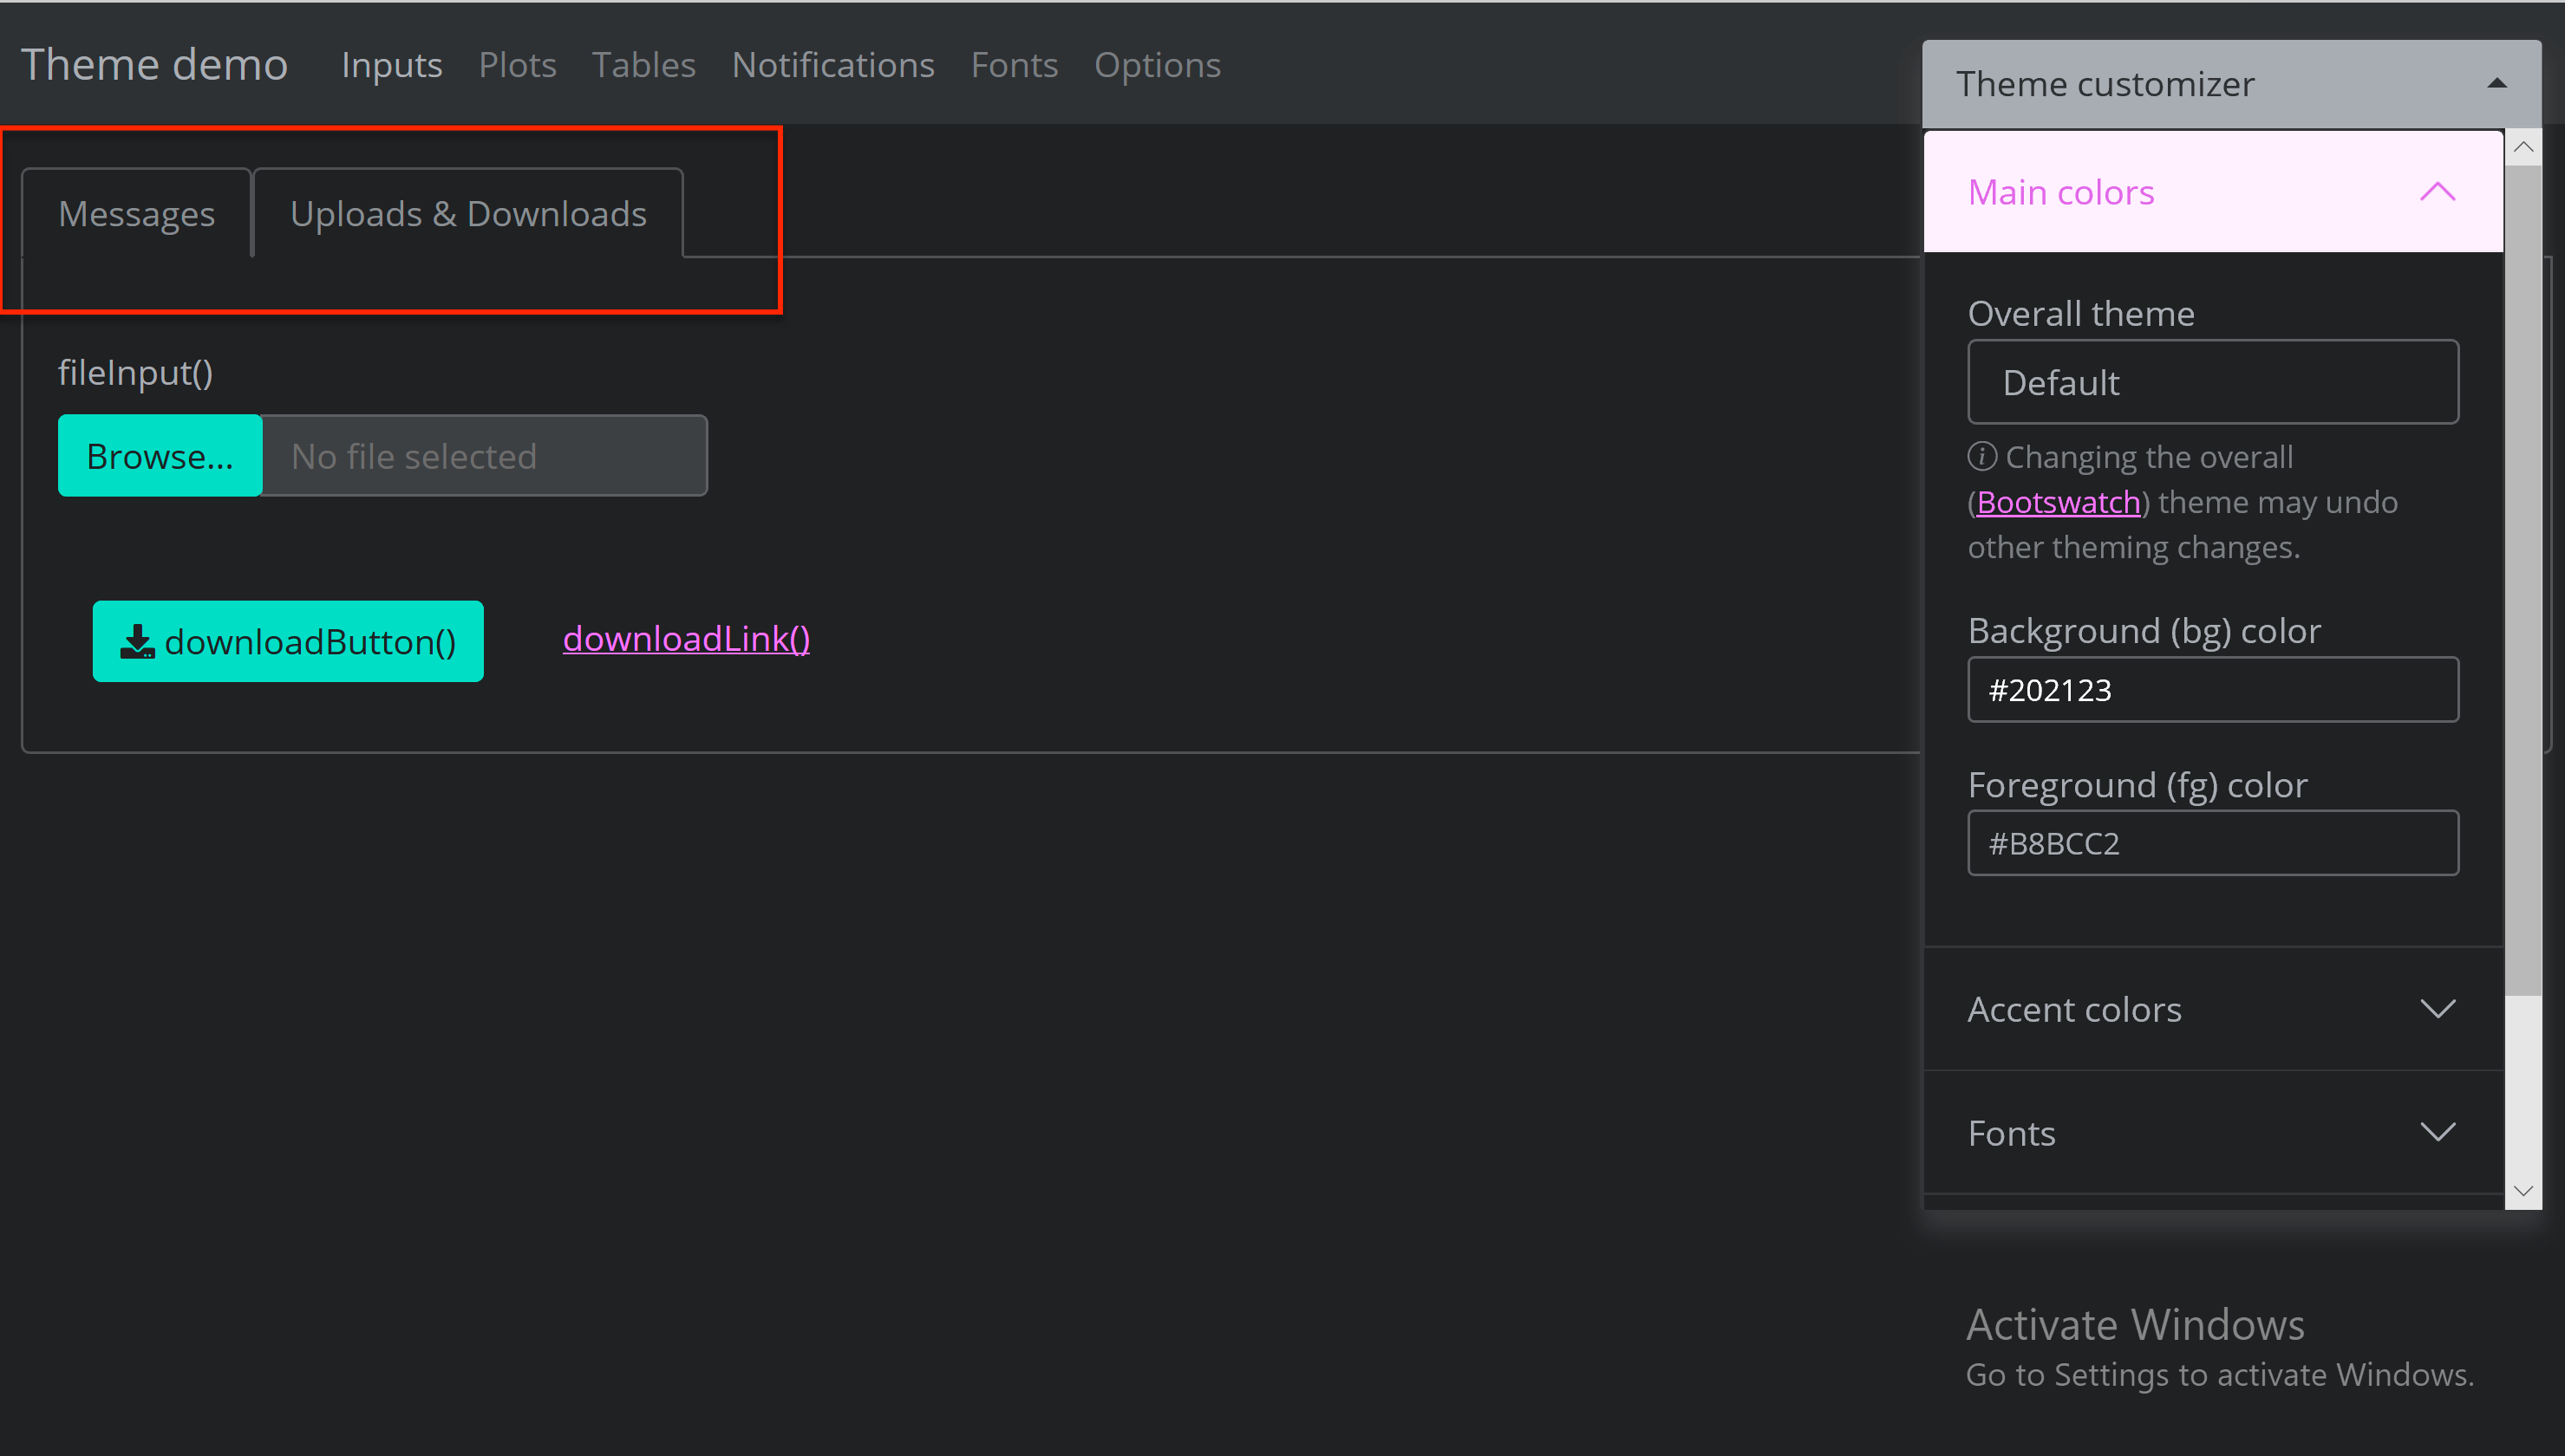2565x1456 pixels.
Task: Click the Browse button for file input
Action: tap(160, 455)
